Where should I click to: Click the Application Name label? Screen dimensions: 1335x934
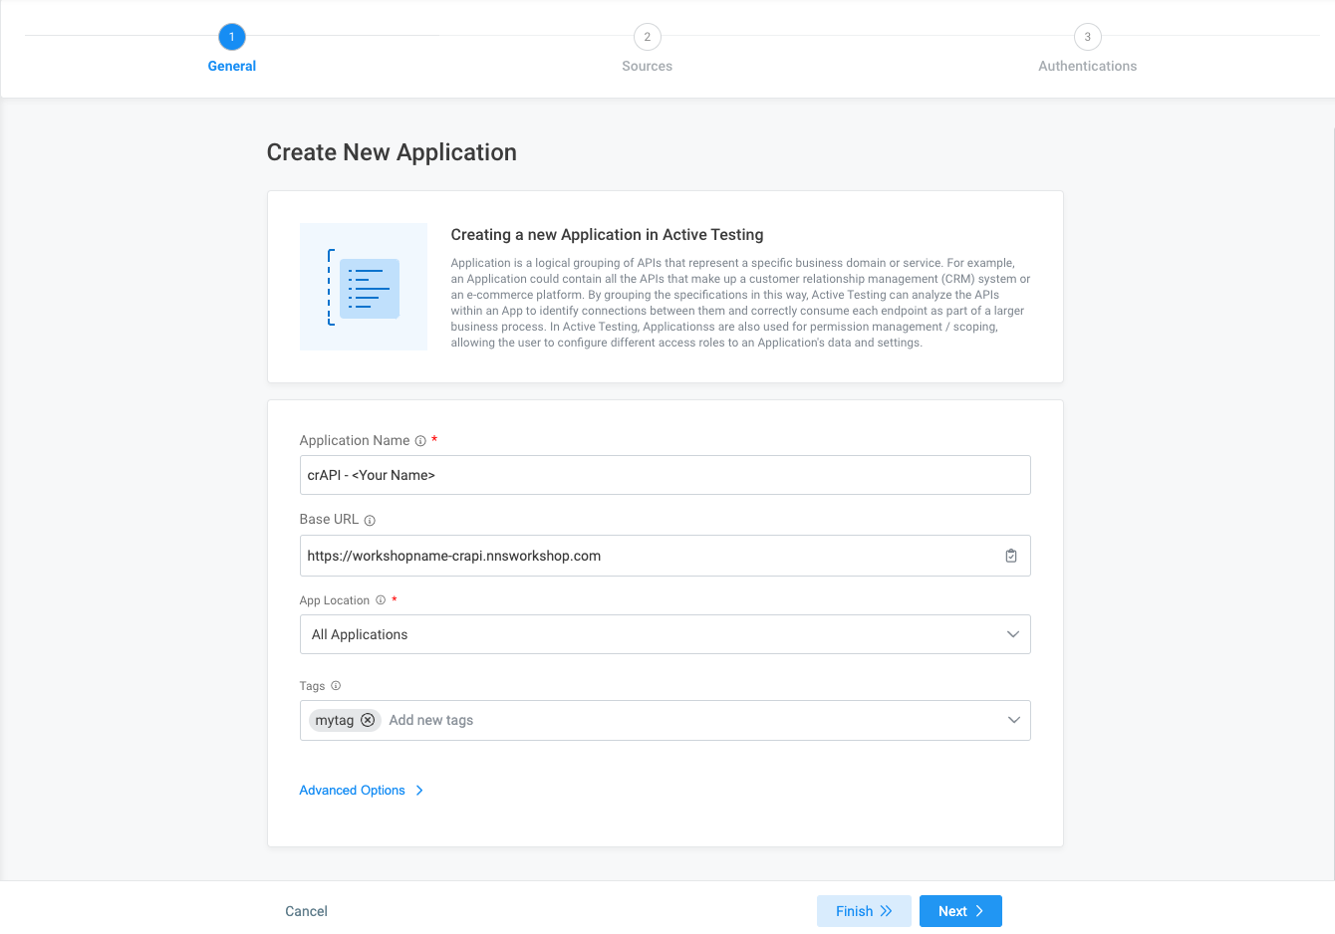[x=355, y=440]
